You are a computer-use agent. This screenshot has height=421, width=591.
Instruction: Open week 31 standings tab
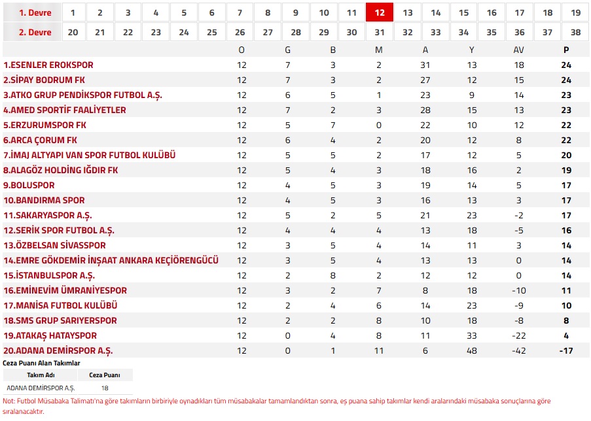tap(380, 32)
